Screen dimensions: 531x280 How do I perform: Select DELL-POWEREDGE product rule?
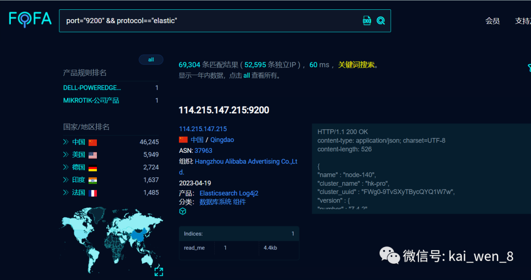tap(92, 88)
